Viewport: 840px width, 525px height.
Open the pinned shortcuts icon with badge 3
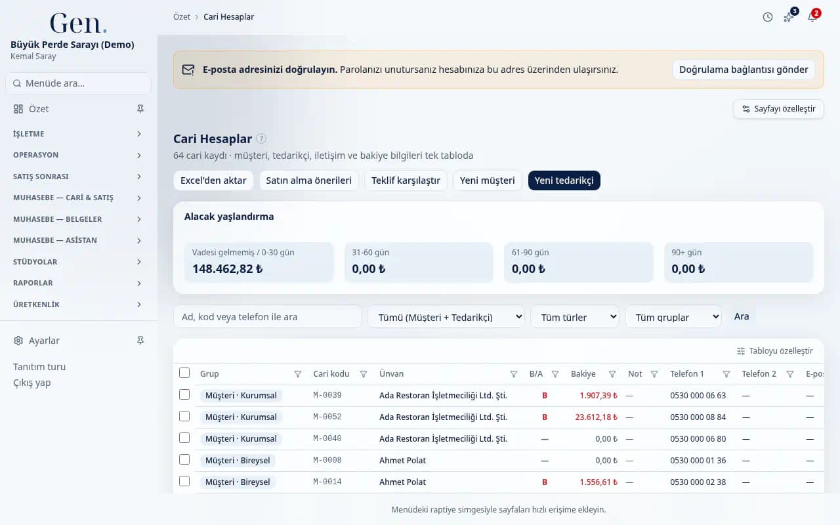(x=789, y=17)
